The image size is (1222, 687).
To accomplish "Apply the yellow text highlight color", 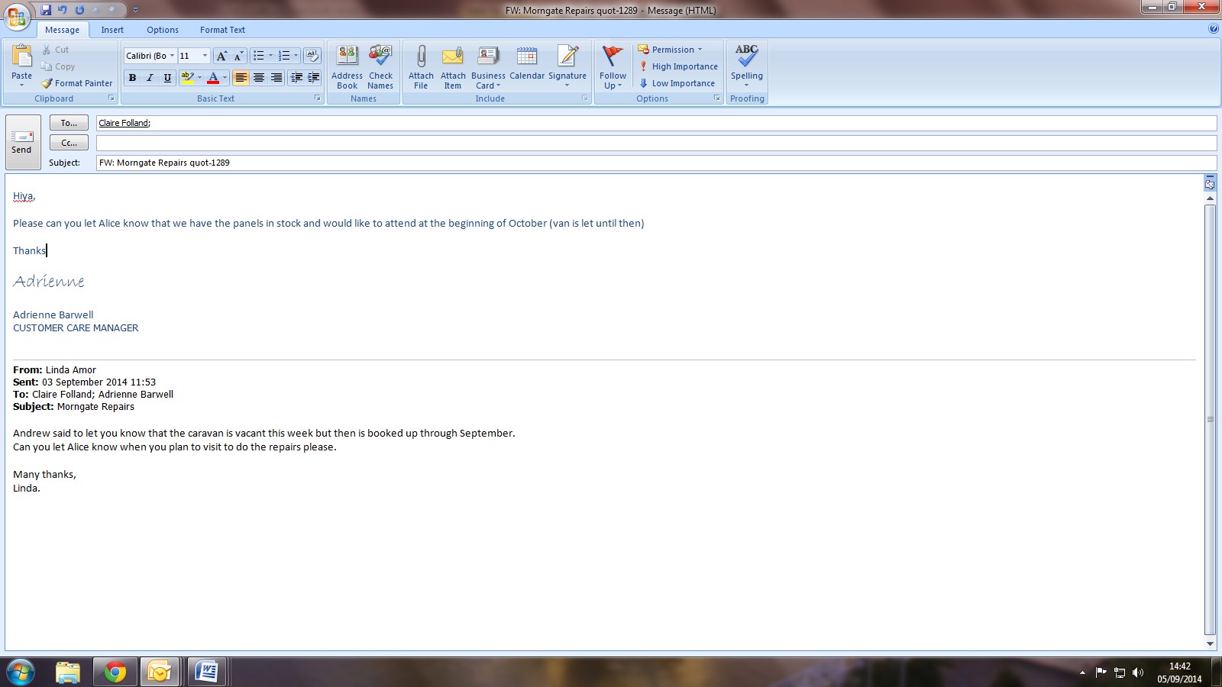I will 187,78.
